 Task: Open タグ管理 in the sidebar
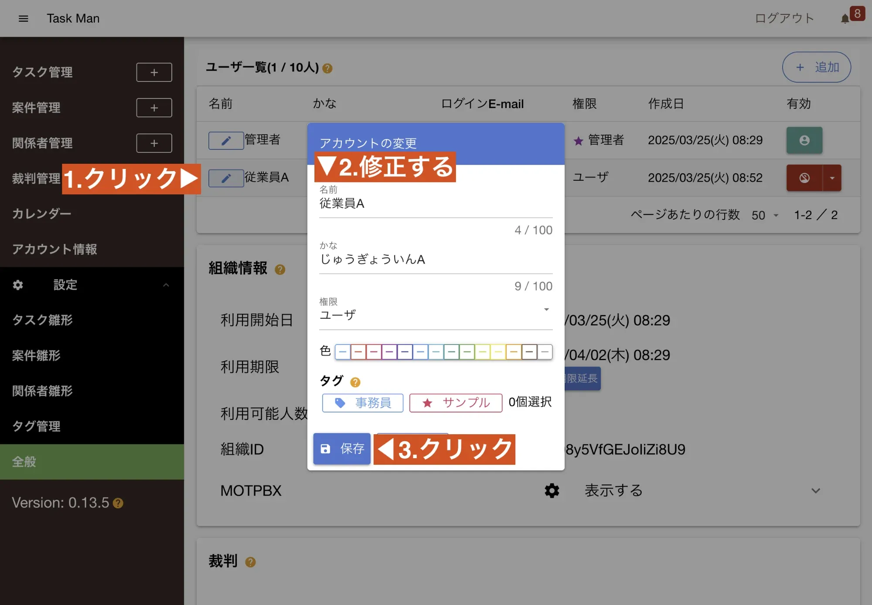pyautogui.click(x=36, y=426)
